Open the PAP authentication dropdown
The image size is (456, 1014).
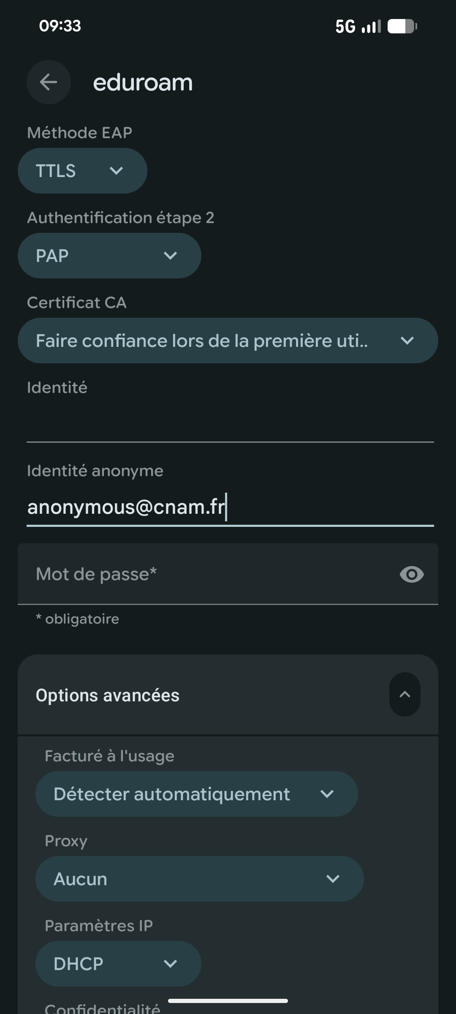click(x=109, y=256)
